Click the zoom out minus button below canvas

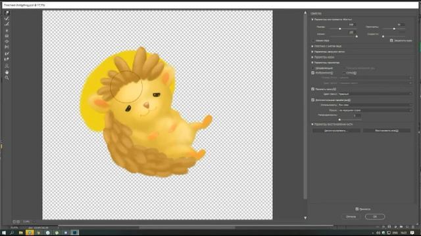[x=14, y=222]
